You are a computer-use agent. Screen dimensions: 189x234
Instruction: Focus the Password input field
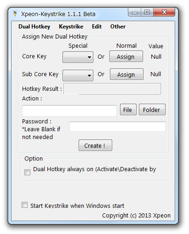tap(118, 127)
